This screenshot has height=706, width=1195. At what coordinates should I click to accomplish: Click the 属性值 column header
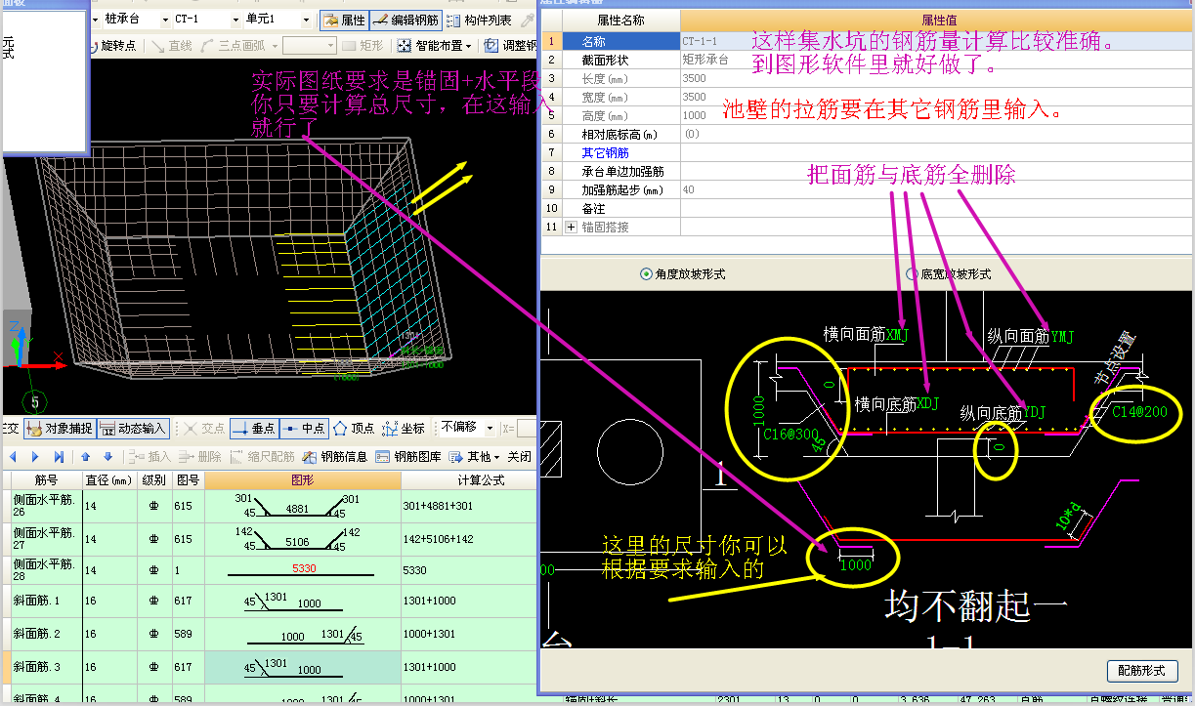938,21
